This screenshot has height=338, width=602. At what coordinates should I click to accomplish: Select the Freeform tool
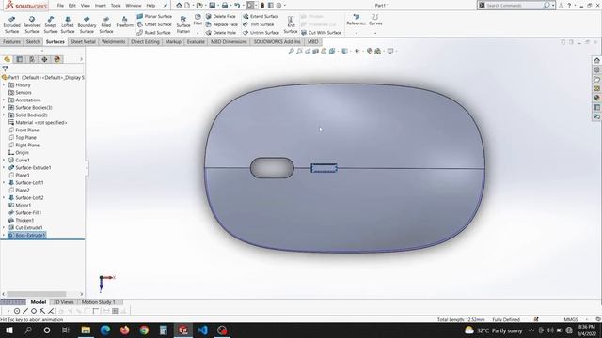pos(125,22)
